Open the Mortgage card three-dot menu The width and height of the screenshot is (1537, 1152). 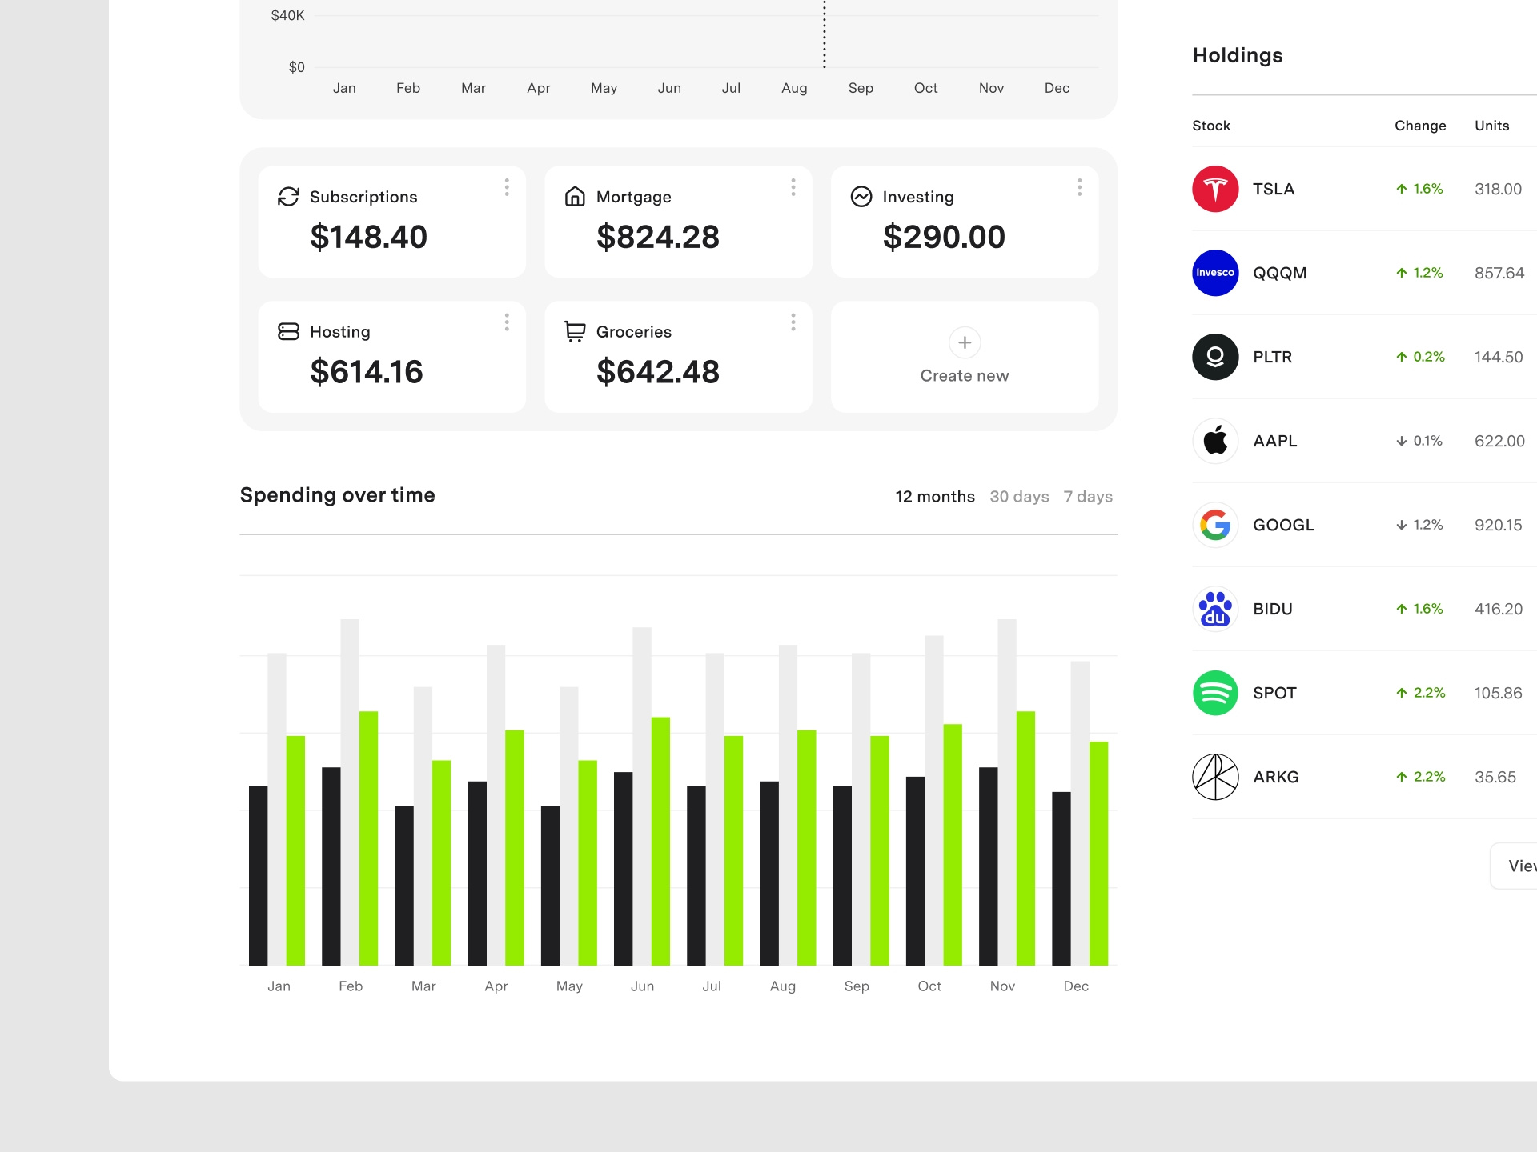(793, 187)
